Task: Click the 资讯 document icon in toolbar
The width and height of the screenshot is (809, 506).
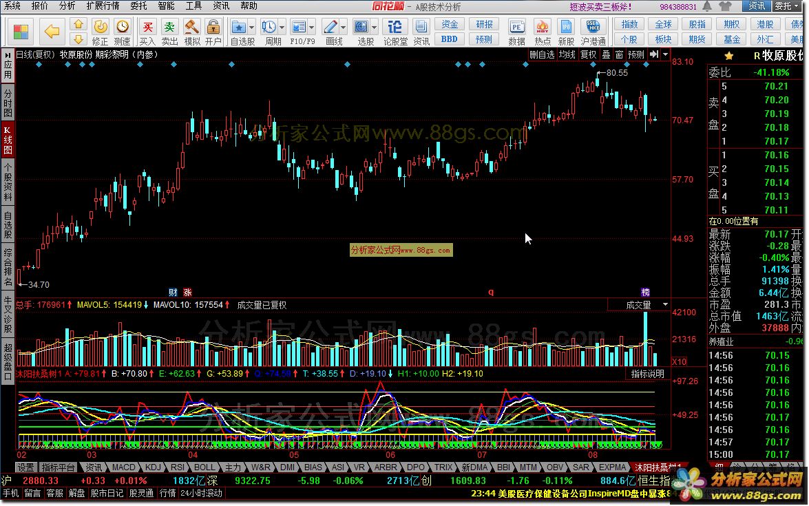Action: (x=421, y=27)
